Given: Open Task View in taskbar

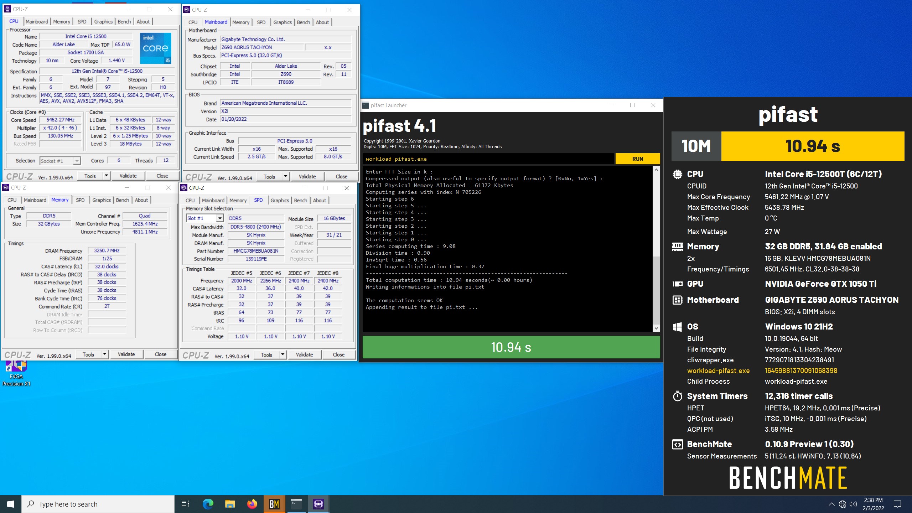Looking at the screenshot, I should [185, 504].
